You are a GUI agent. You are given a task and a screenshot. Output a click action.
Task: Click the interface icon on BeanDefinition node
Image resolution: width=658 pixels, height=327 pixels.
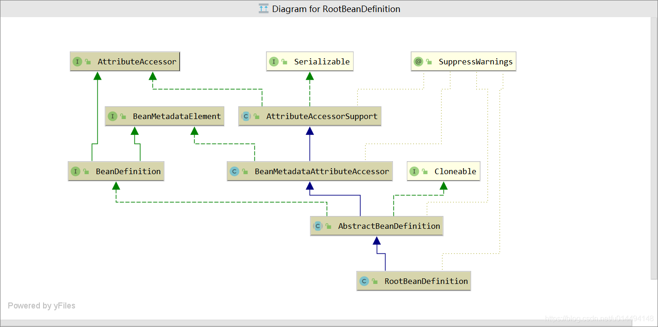pyautogui.click(x=76, y=171)
